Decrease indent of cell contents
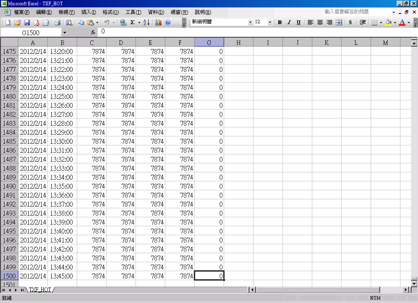The image size is (418, 303). click(x=362, y=22)
